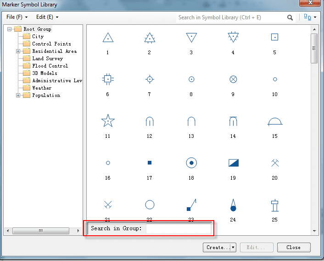Click the Close button
Image resolution: width=324 pixels, height=261 pixels.
(293, 247)
